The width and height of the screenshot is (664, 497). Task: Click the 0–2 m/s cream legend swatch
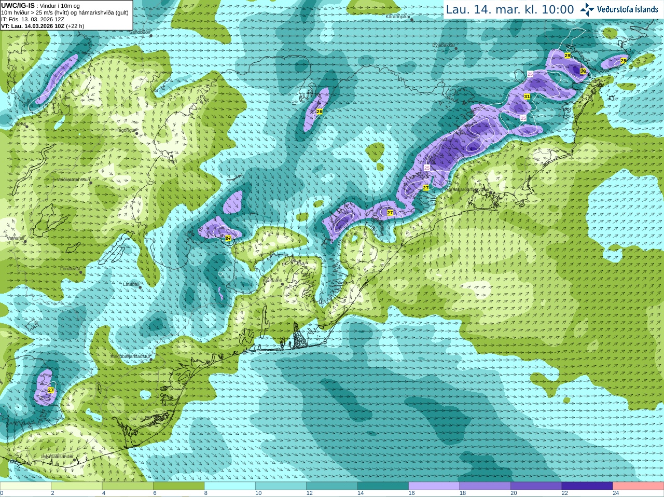tap(25, 486)
